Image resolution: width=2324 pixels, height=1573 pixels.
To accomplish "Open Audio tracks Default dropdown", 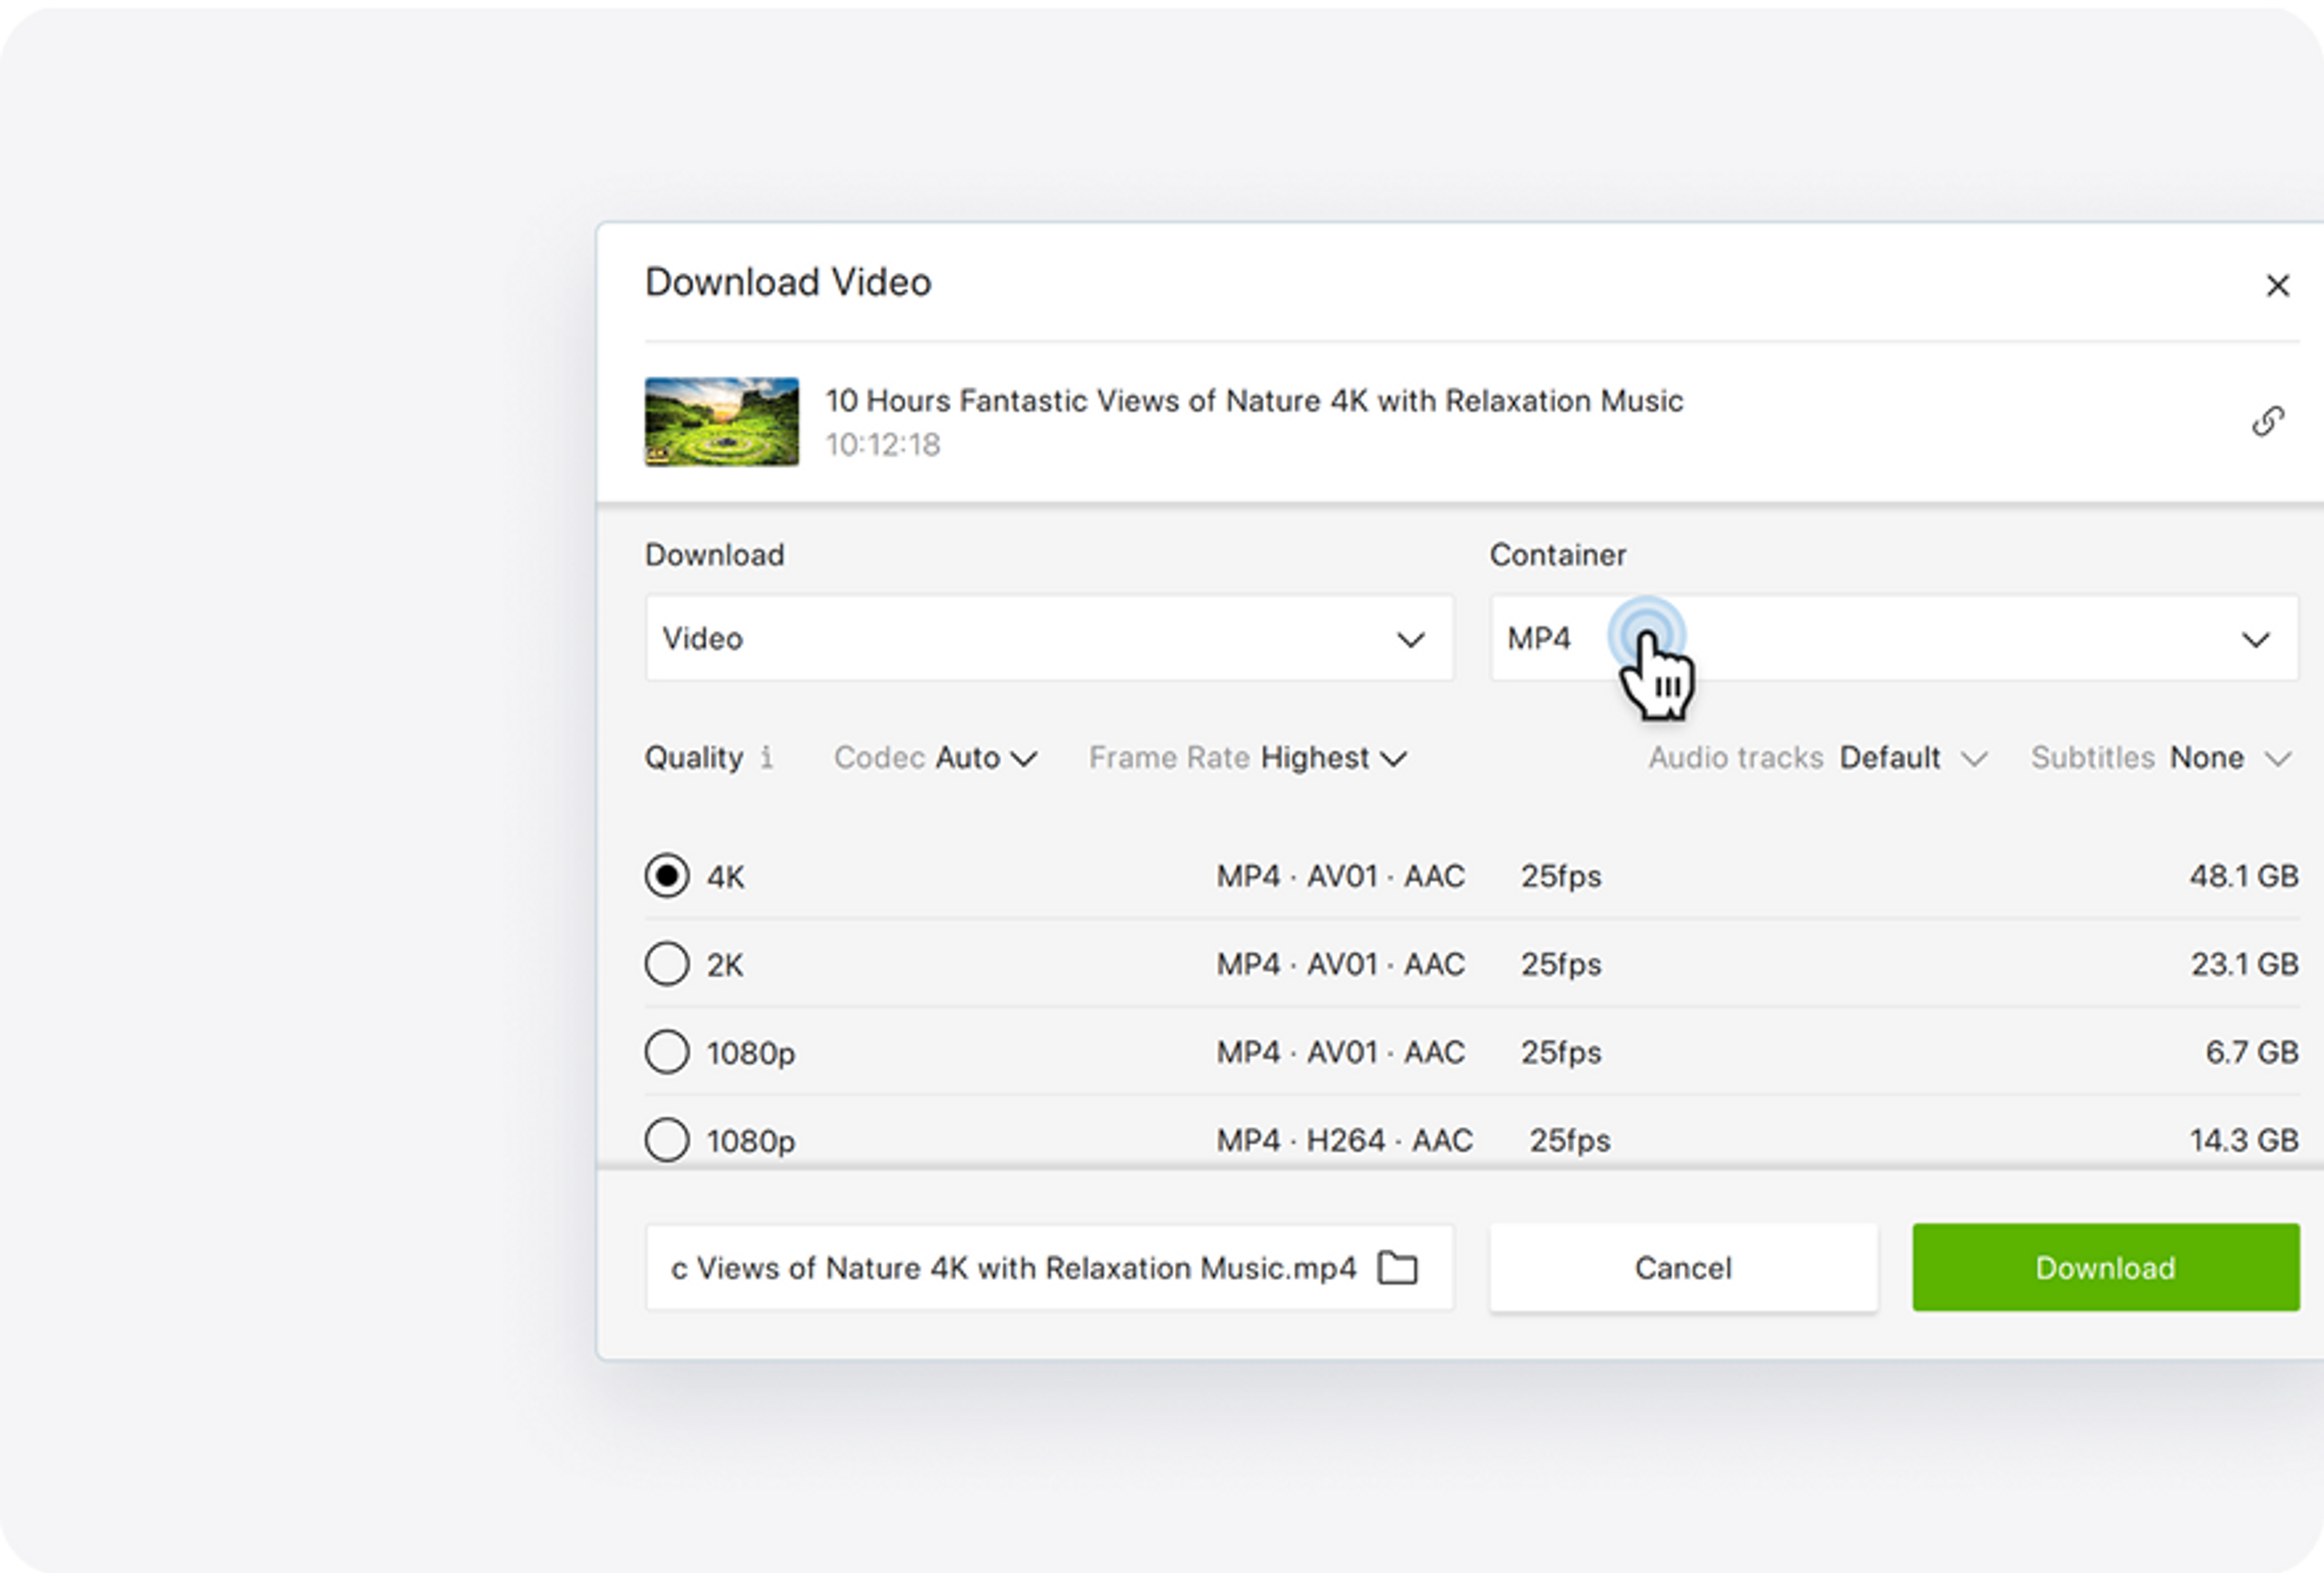I will point(1816,758).
